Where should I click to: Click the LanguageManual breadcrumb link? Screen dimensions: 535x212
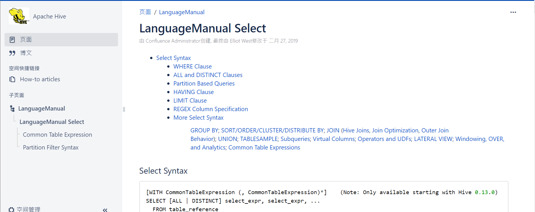coord(181,12)
